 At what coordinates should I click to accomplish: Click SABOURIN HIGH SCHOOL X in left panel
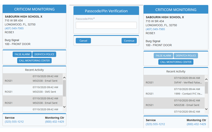coord(23,17)
